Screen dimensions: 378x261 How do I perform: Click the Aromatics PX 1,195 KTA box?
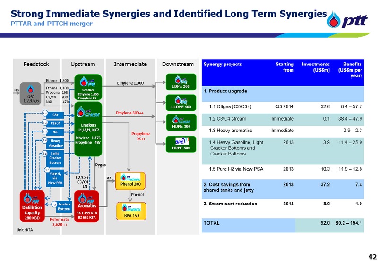click(86, 206)
